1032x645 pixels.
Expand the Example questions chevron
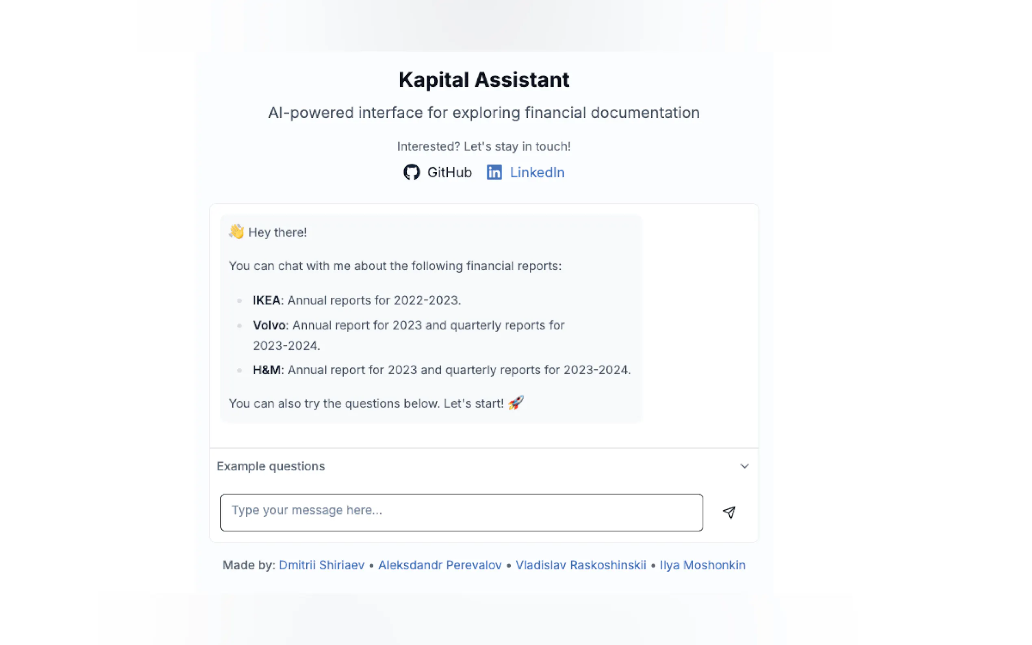744,466
